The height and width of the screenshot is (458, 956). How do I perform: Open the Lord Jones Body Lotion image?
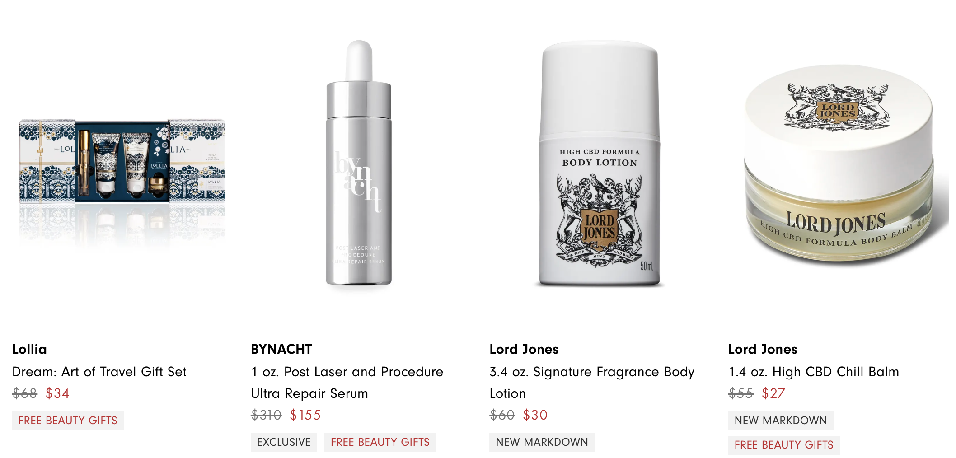pos(600,164)
